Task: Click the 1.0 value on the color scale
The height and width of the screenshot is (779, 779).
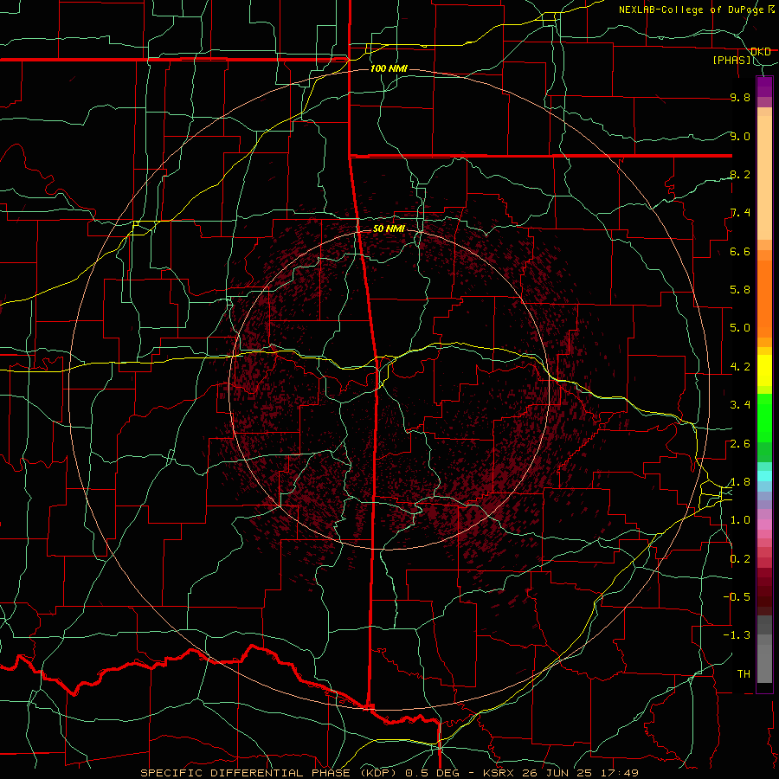Action: 740,521
